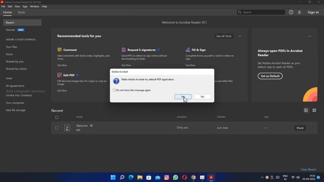Click Add file storage
This screenshot has height=182, width=324.
coord(16,110)
